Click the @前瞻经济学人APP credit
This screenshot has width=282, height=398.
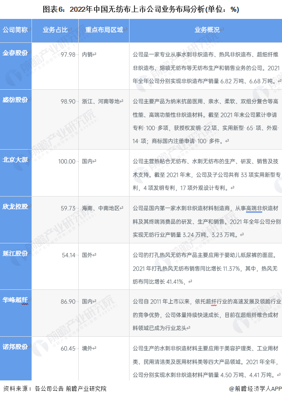255,389
